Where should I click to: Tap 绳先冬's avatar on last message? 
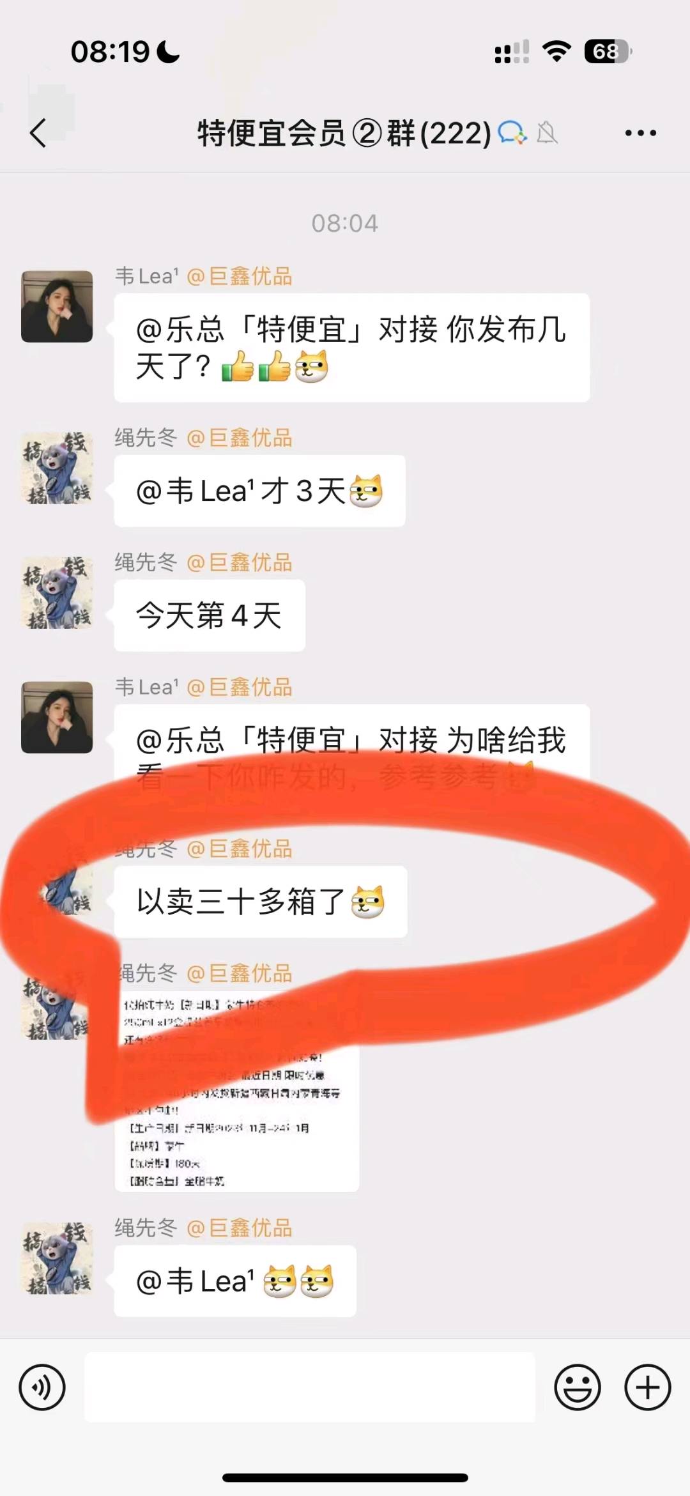pos(57,1258)
